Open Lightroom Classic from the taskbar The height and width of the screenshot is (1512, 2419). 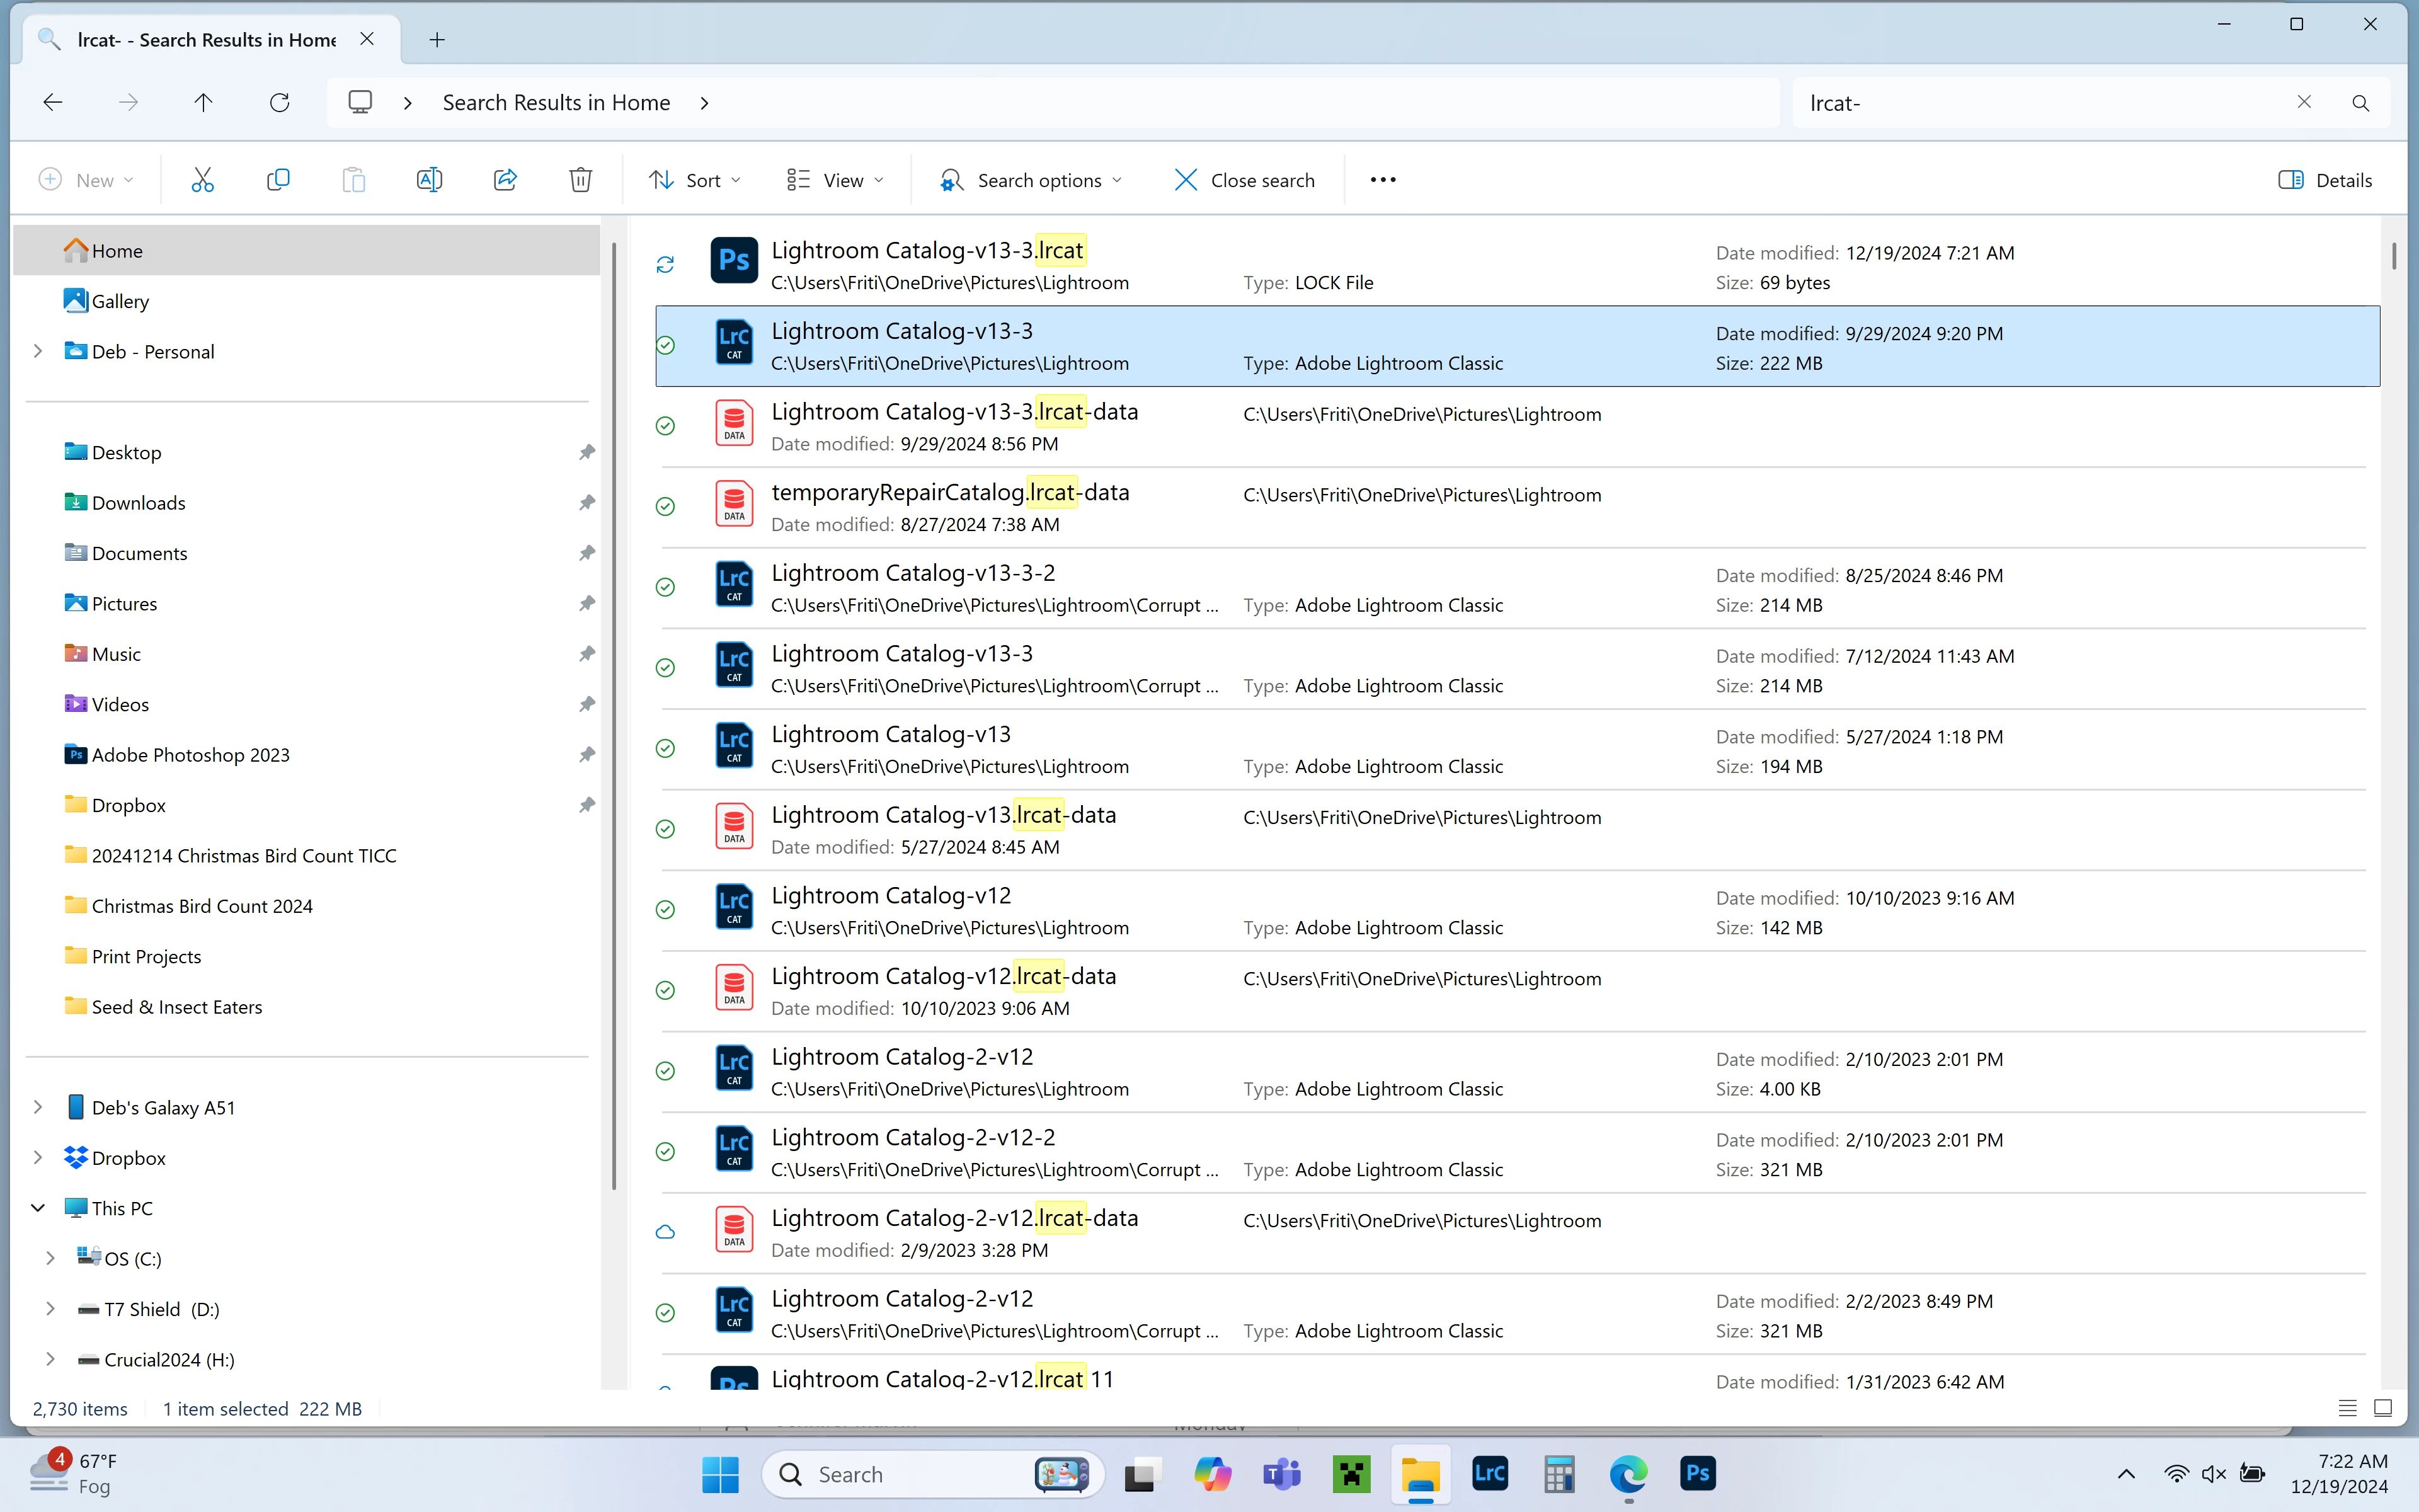coord(1489,1473)
